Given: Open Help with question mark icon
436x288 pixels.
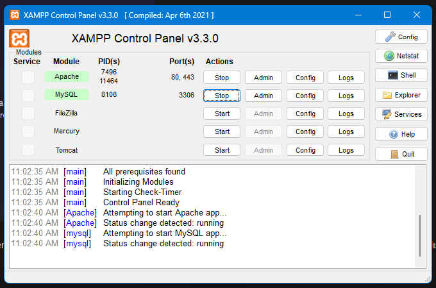Looking at the screenshot, I should (x=401, y=135).
